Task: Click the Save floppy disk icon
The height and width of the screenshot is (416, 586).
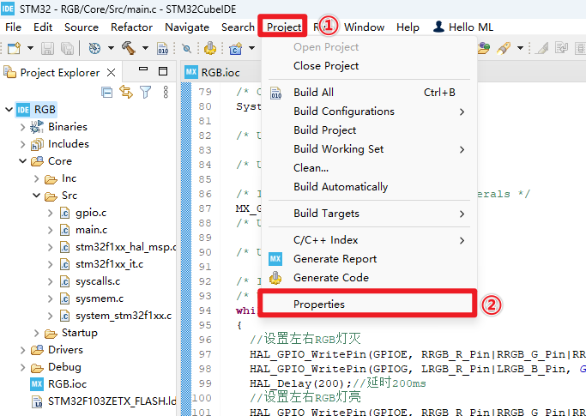Action: 47,48
